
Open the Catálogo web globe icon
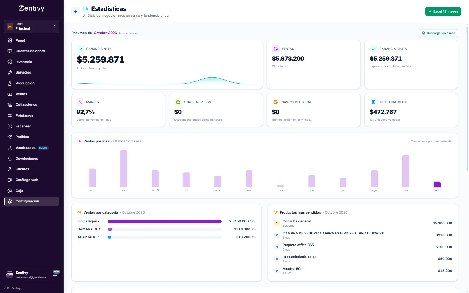tap(10, 180)
